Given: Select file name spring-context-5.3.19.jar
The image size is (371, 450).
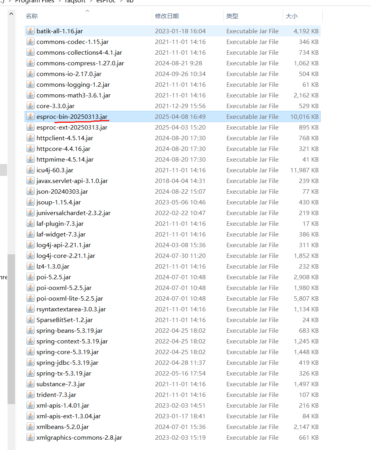Looking at the screenshot, I should tap(72, 341).
